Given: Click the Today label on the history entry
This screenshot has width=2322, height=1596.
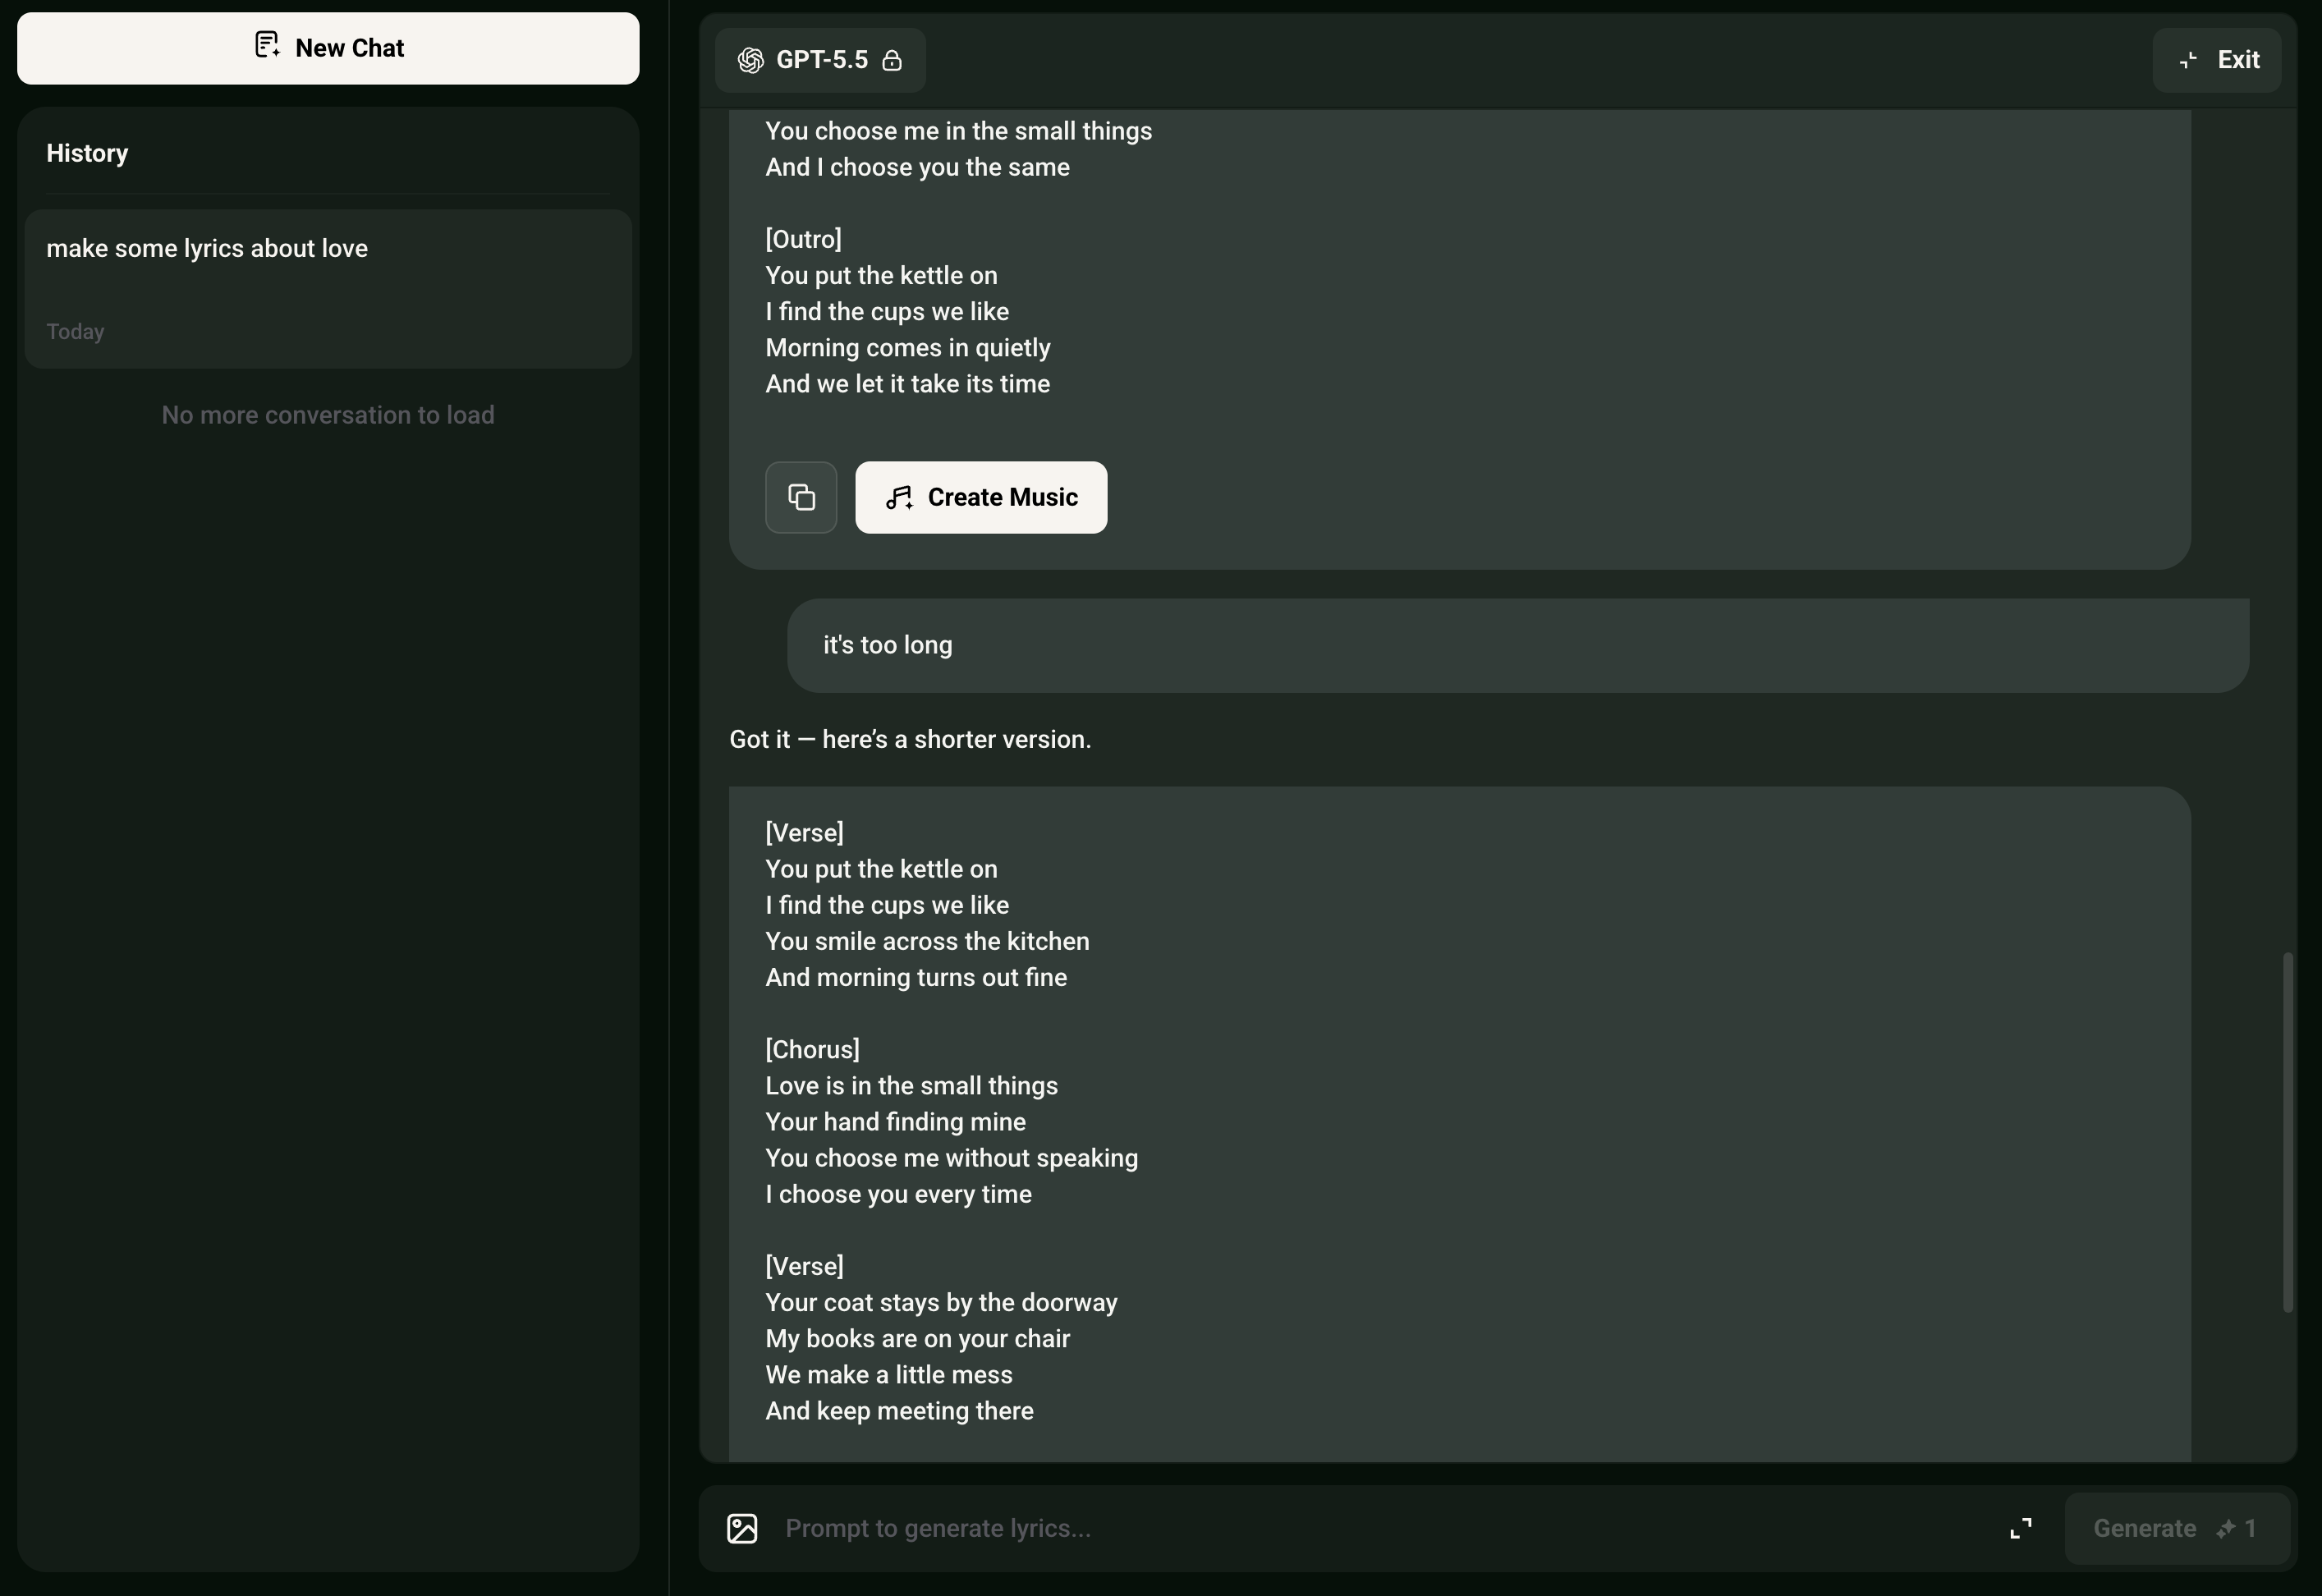Looking at the screenshot, I should tap(75, 331).
